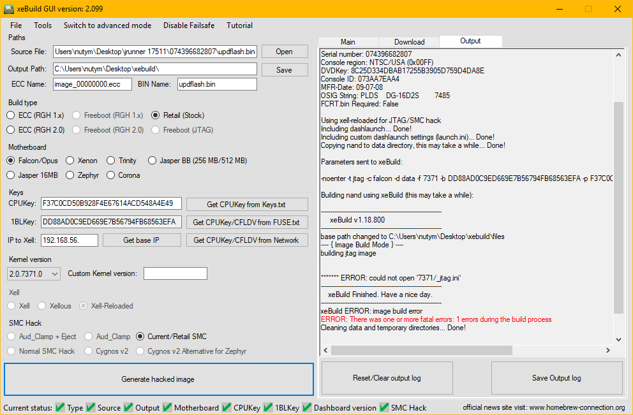Click the DVDKey line in output log

[403, 71]
